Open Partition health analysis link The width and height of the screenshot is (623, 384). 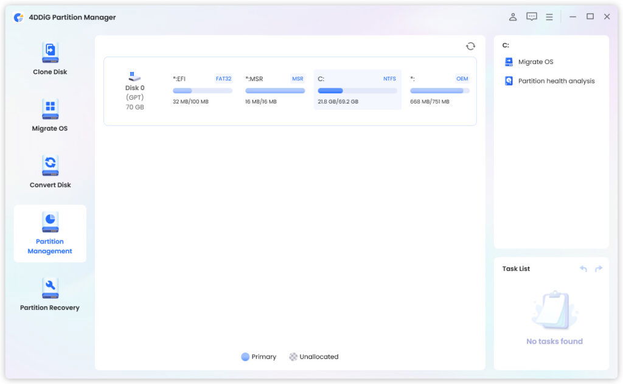556,81
